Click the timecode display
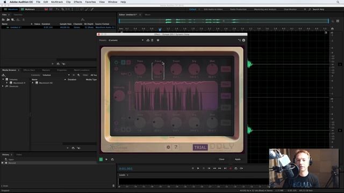 click(x=126, y=169)
